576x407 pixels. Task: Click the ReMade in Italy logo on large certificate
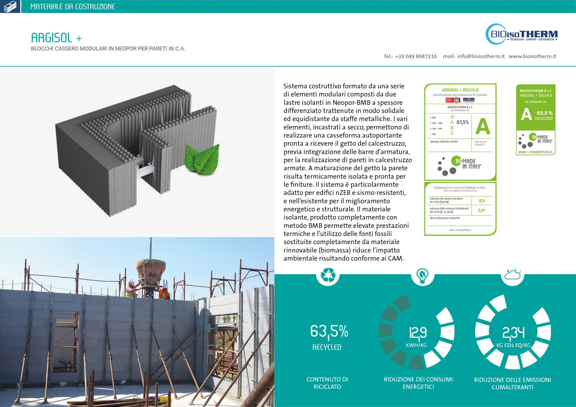[459, 166]
